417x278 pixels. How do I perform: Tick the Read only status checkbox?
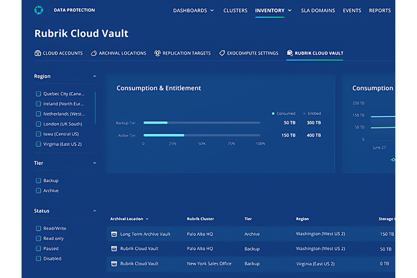(x=39, y=239)
